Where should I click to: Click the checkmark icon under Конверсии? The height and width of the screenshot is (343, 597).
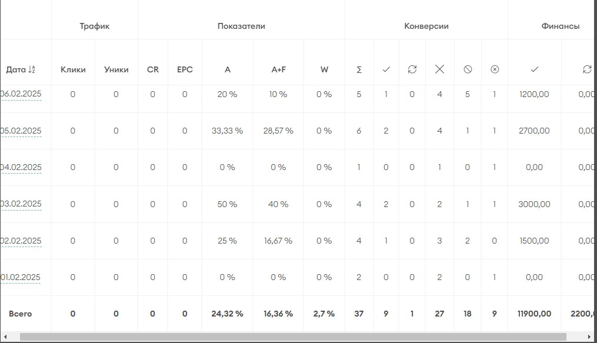point(386,69)
